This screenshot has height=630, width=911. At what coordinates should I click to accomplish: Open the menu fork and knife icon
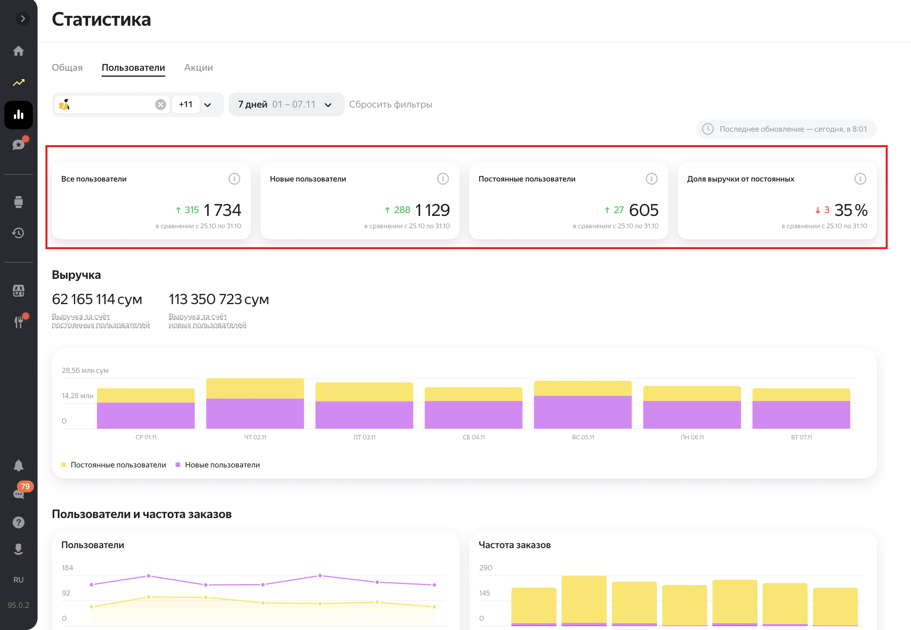(19, 322)
